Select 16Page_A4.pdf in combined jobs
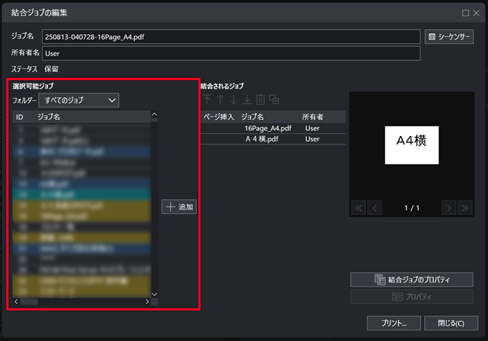 pyautogui.click(x=273, y=128)
